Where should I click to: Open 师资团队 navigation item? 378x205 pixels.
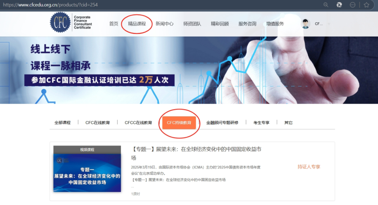(192, 24)
